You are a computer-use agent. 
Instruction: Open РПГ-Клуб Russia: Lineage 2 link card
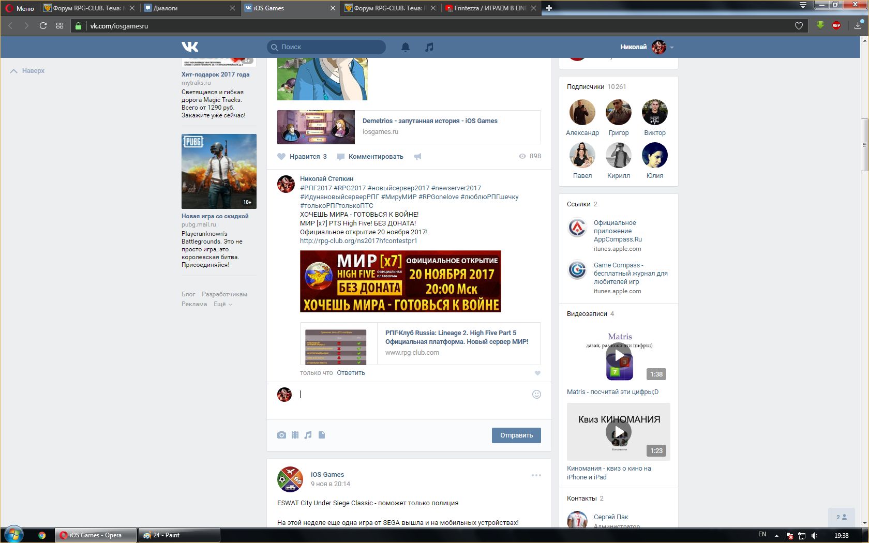tap(421, 344)
